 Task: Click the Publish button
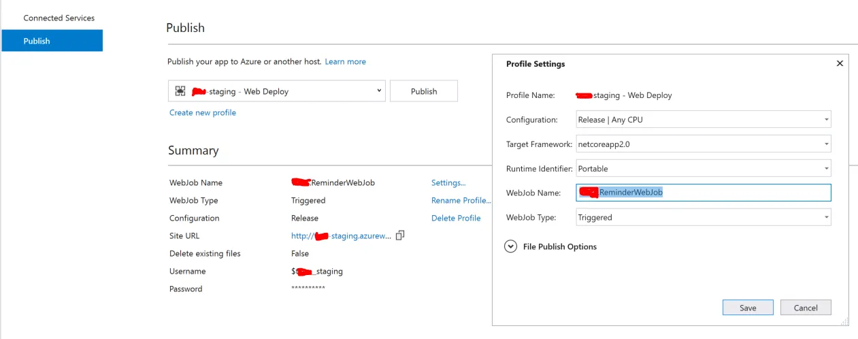tap(423, 91)
